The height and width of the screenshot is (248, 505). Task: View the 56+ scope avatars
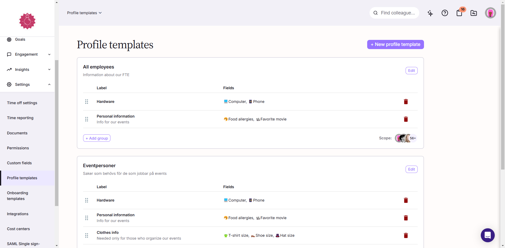click(x=406, y=138)
